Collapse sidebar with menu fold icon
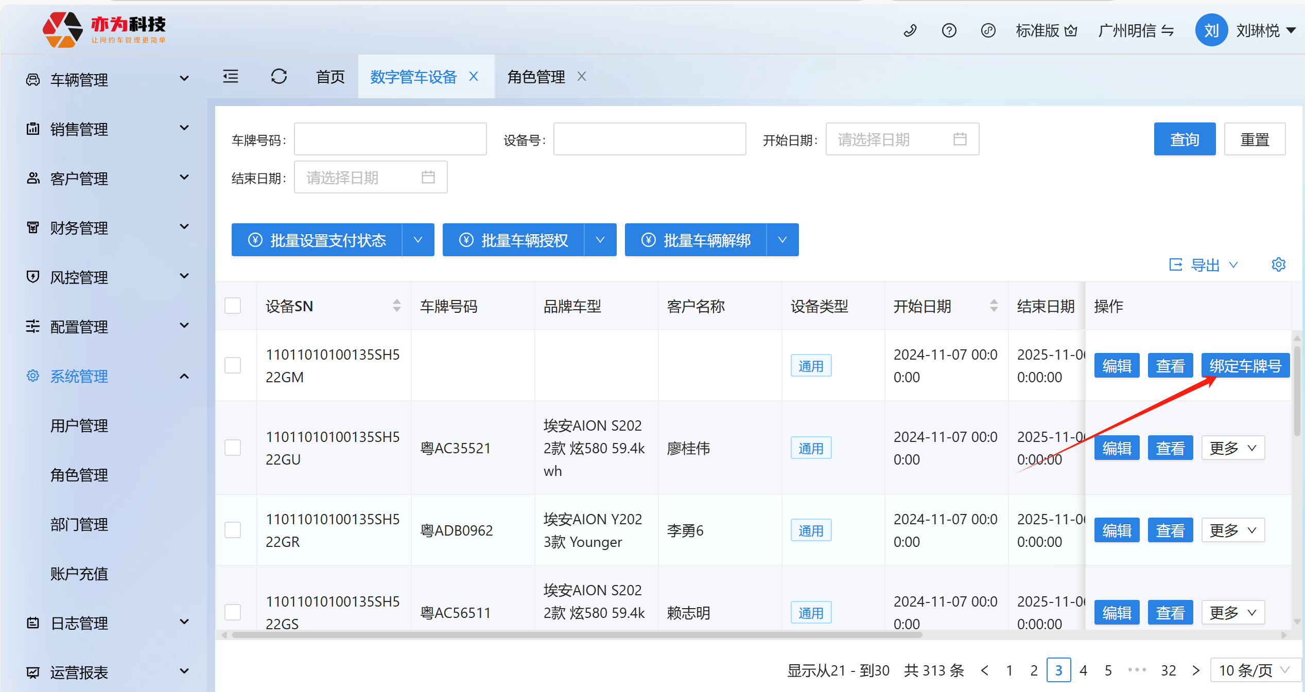The width and height of the screenshot is (1305, 692). click(x=231, y=77)
